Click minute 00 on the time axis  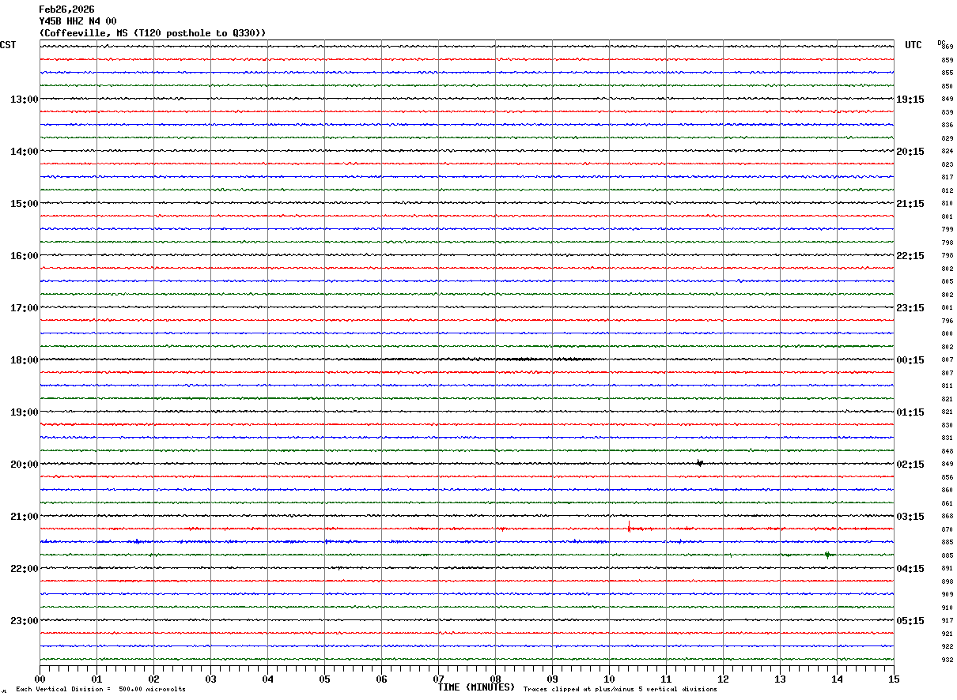coord(40,679)
